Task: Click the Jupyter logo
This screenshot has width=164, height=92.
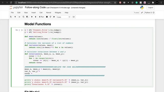Action: pyautogui.click(x=16, y=7)
